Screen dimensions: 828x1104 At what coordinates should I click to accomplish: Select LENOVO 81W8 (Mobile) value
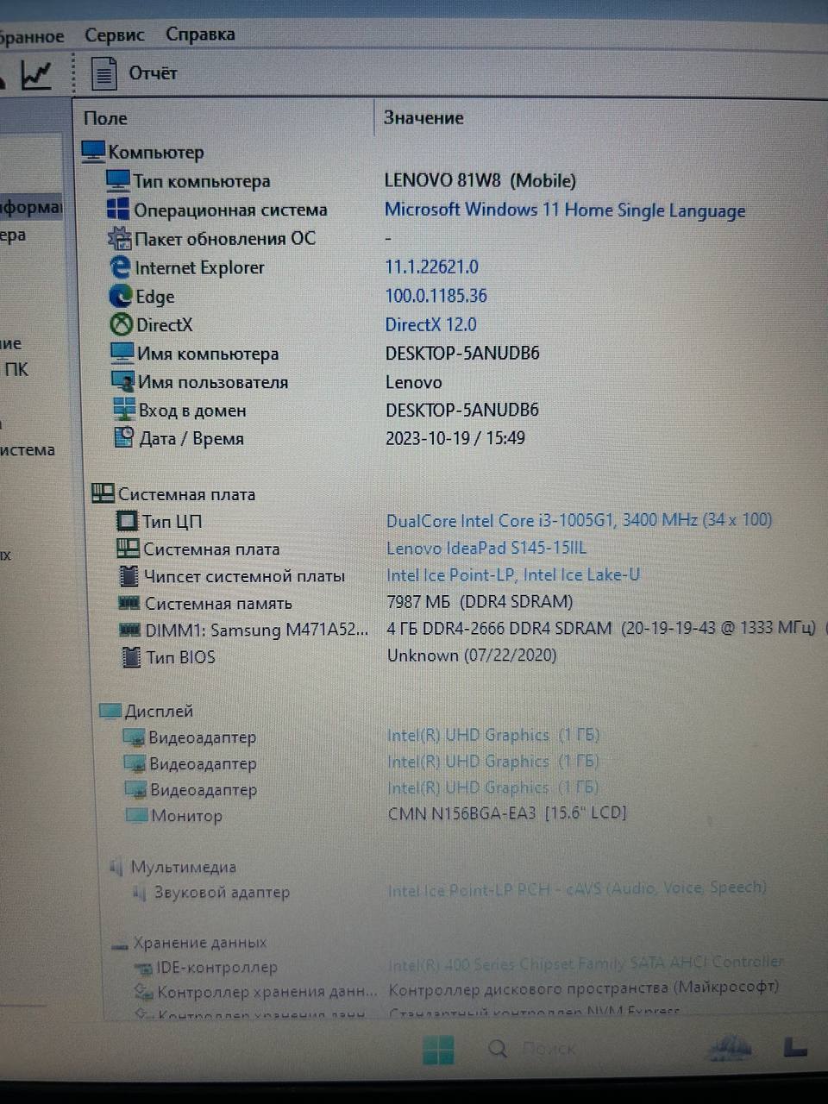click(x=480, y=180)
